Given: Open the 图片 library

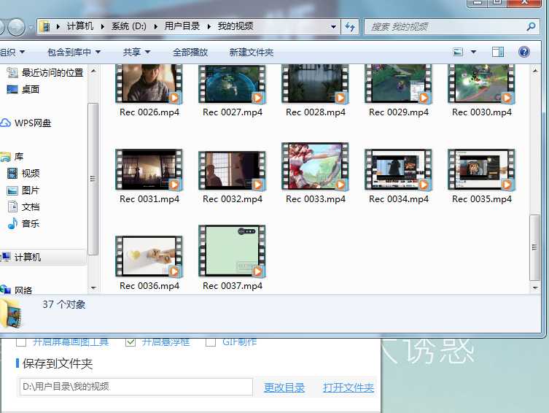Looking at the screenshot, I should coord(31,190).
